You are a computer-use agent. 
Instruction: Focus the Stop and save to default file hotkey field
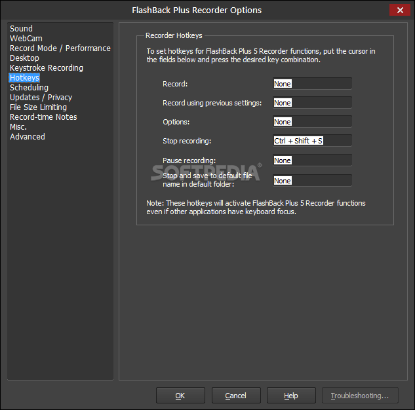click(312, 181)
